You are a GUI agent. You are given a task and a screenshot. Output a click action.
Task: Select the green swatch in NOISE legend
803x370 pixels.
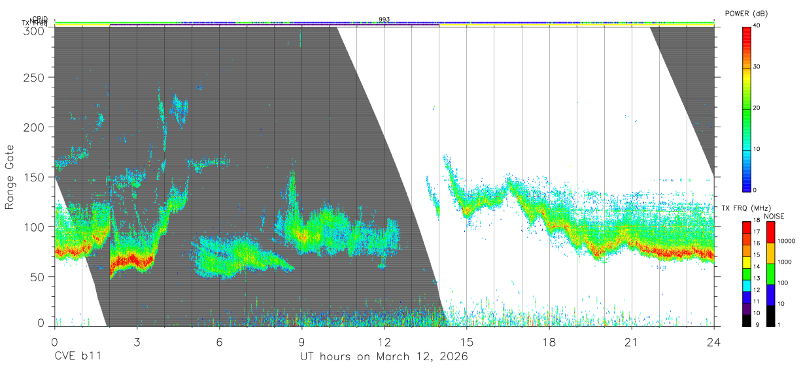(x=770, y=274)
